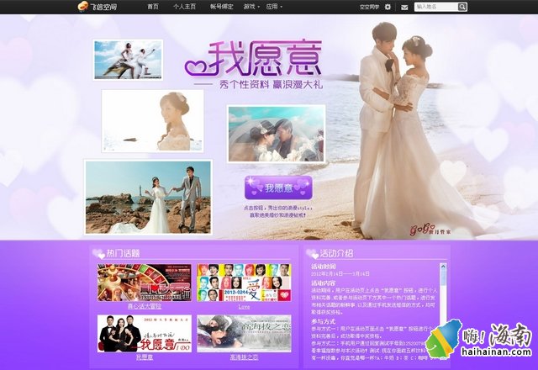Open the bride portrait photo thumbnail
The width and height of the screenshot is (538, 370).
click(152, 121)
